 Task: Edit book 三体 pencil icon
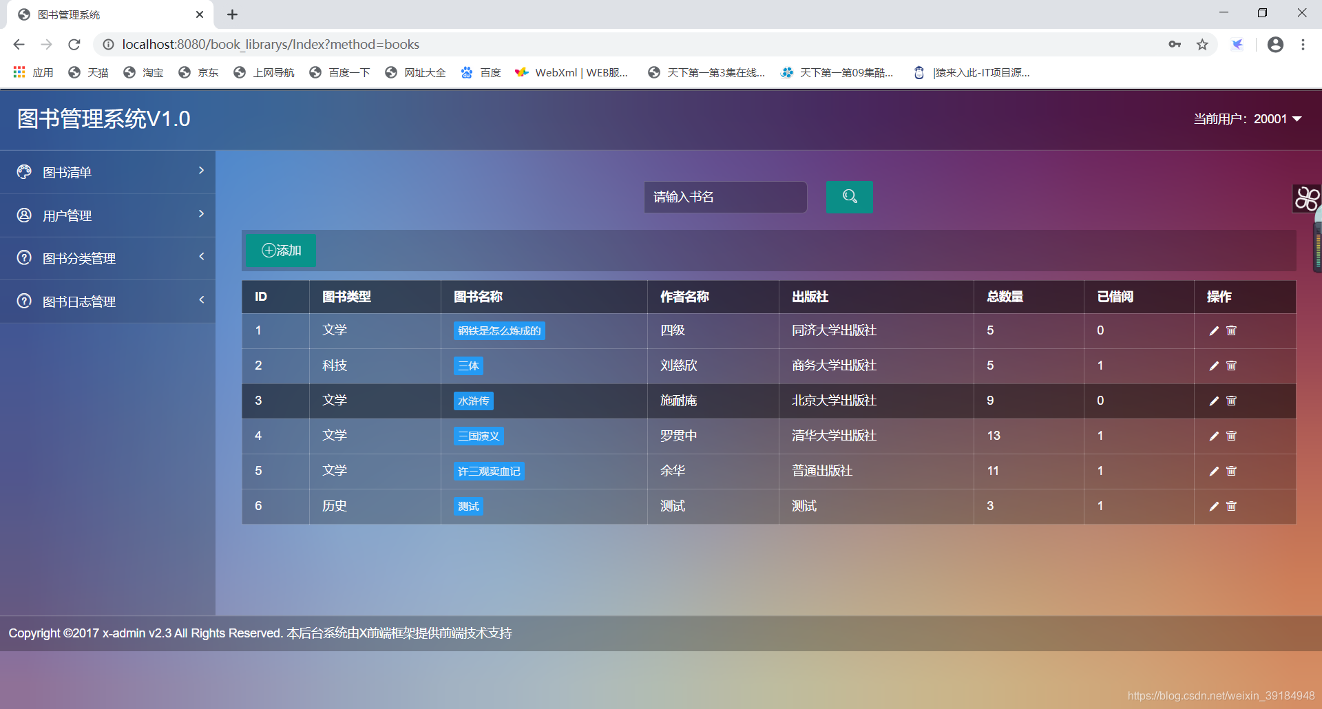coord(1214,366)
